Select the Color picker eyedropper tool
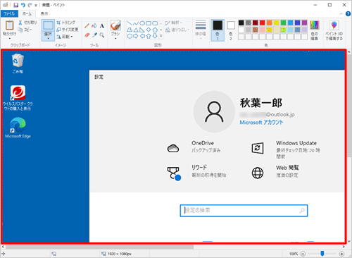The height and width of the screenshot is (258, 352). coord(94,35)
